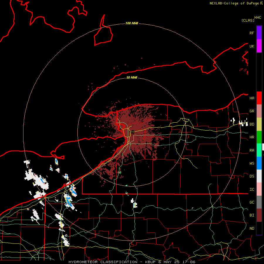
Task: Click the HYDROMETEOR CLASSIFICATION footer title
Action: (103, 262)
